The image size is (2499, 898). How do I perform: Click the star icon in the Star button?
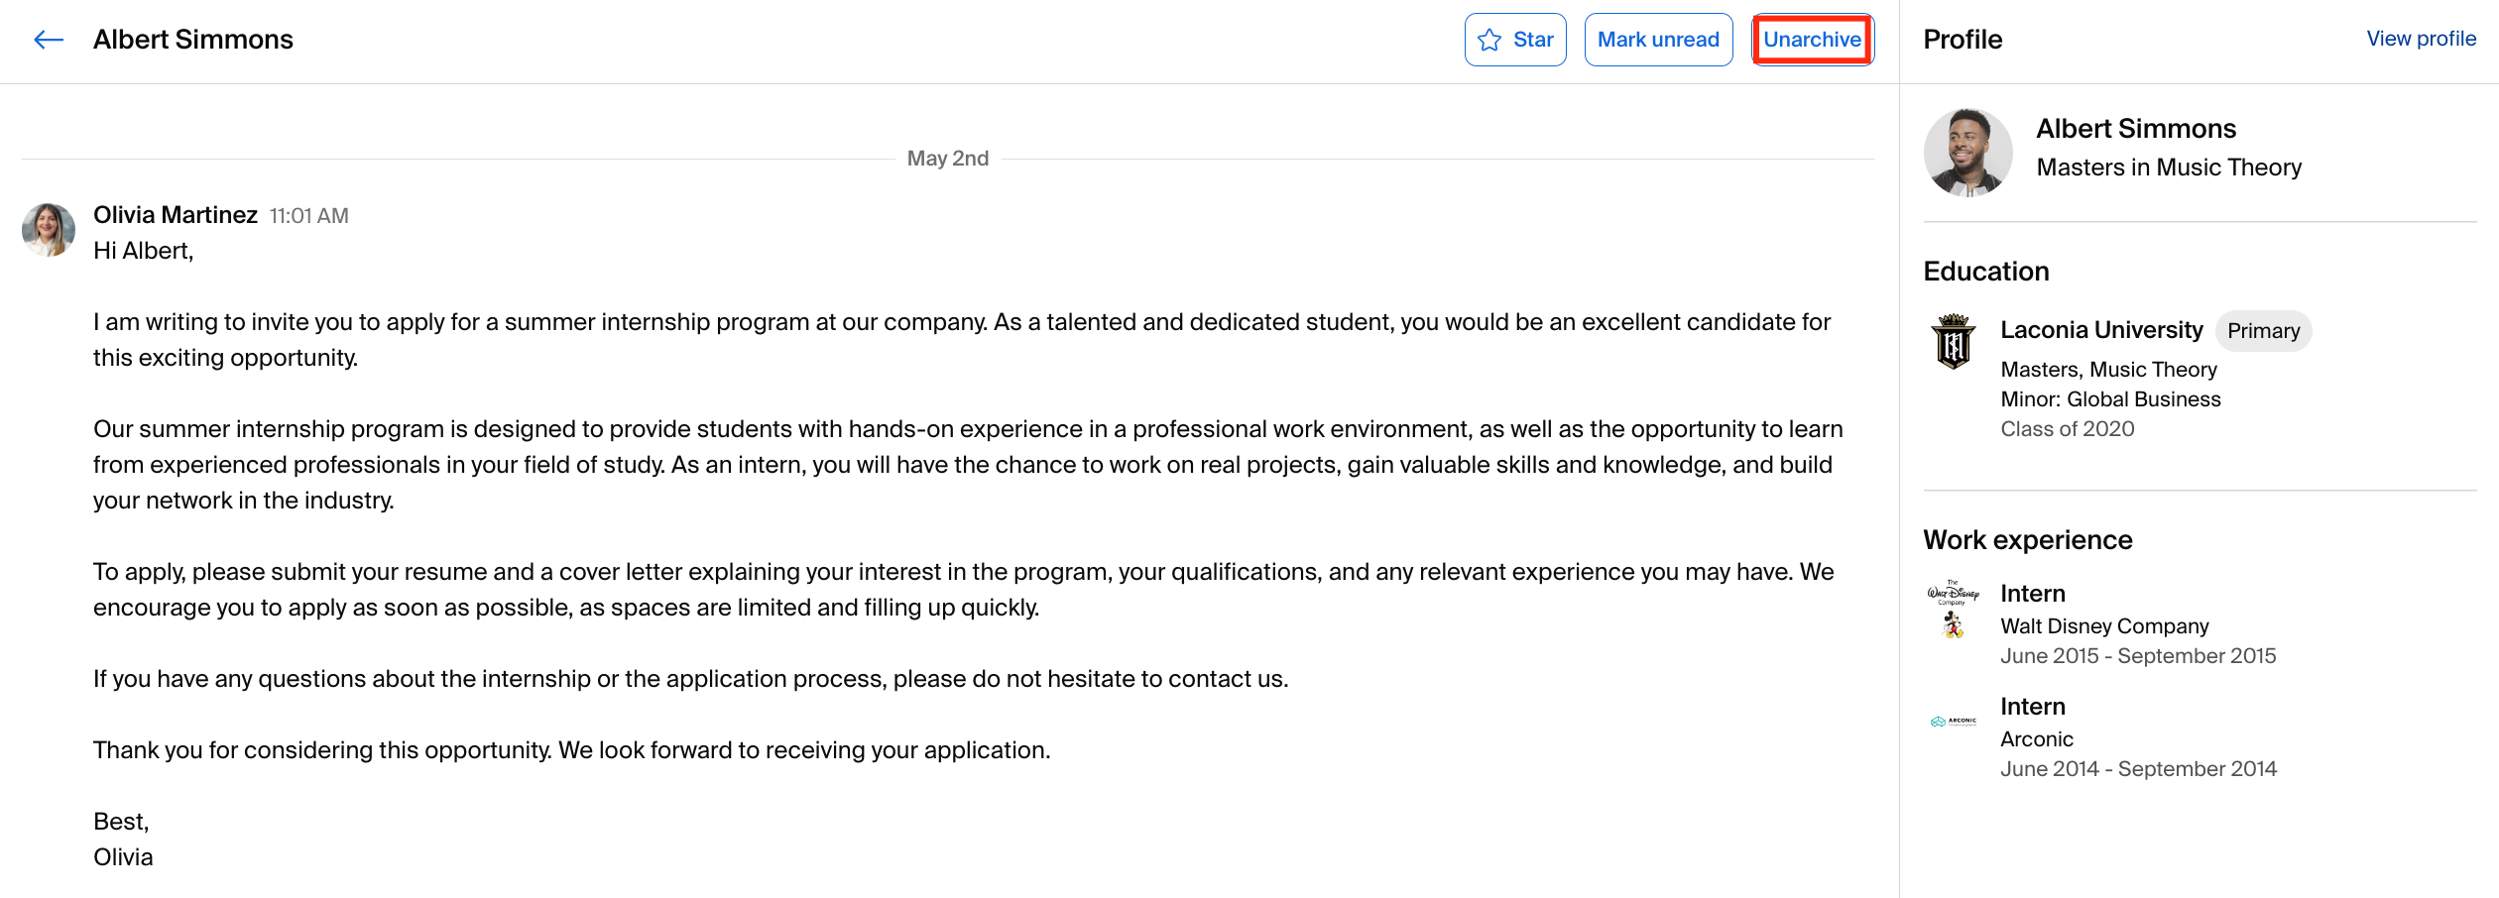1488,40
